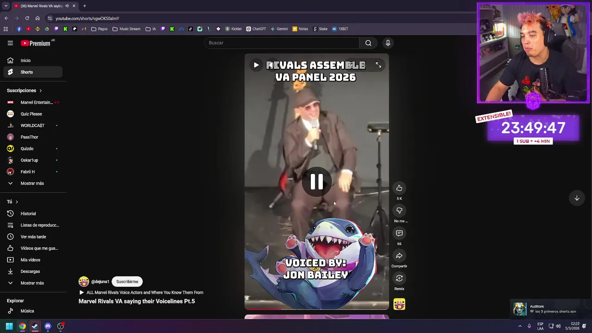Open the 1XBET bookmark

click(340, 29)
